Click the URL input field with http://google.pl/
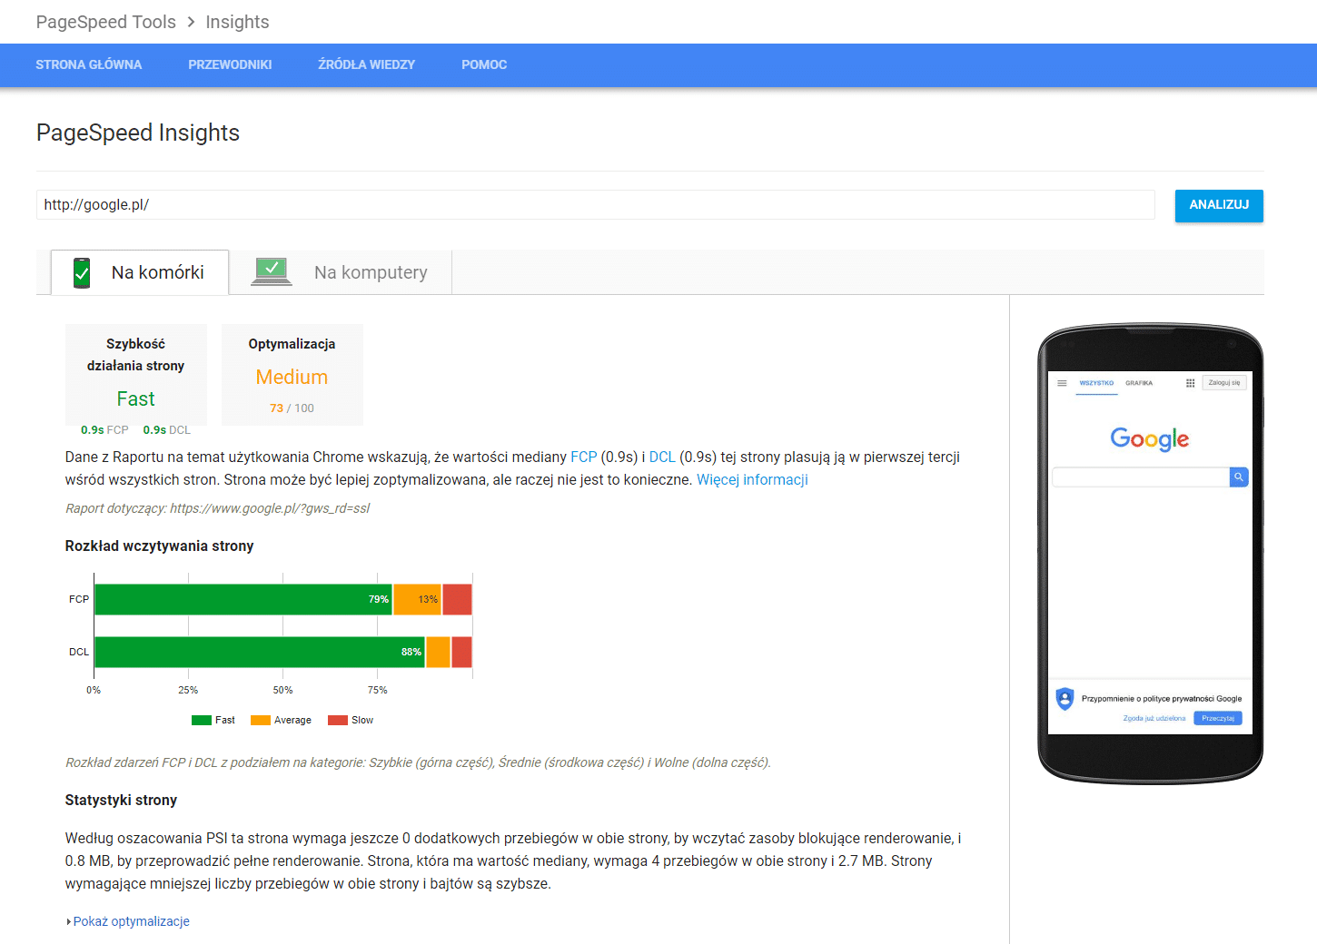 (x=596, y=205)
